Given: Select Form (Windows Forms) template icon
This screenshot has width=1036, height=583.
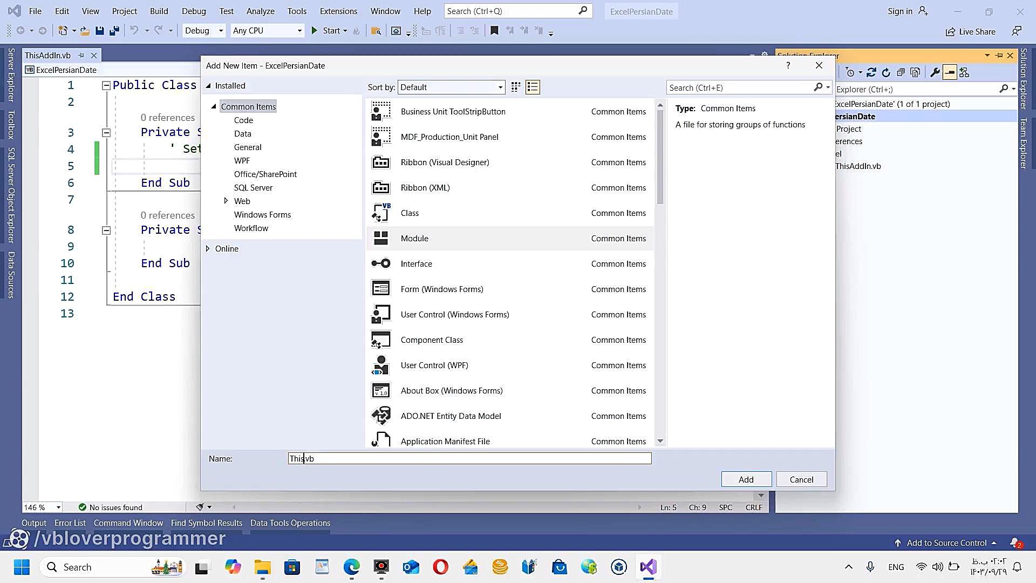Looking at the screenshot, I should [x=381, y=289].
